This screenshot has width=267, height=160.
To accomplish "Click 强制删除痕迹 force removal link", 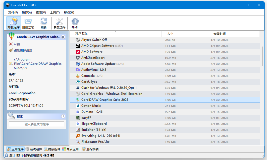I will click(x=23, y=50).
